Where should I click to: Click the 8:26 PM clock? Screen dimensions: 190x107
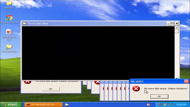coord(181,104)
